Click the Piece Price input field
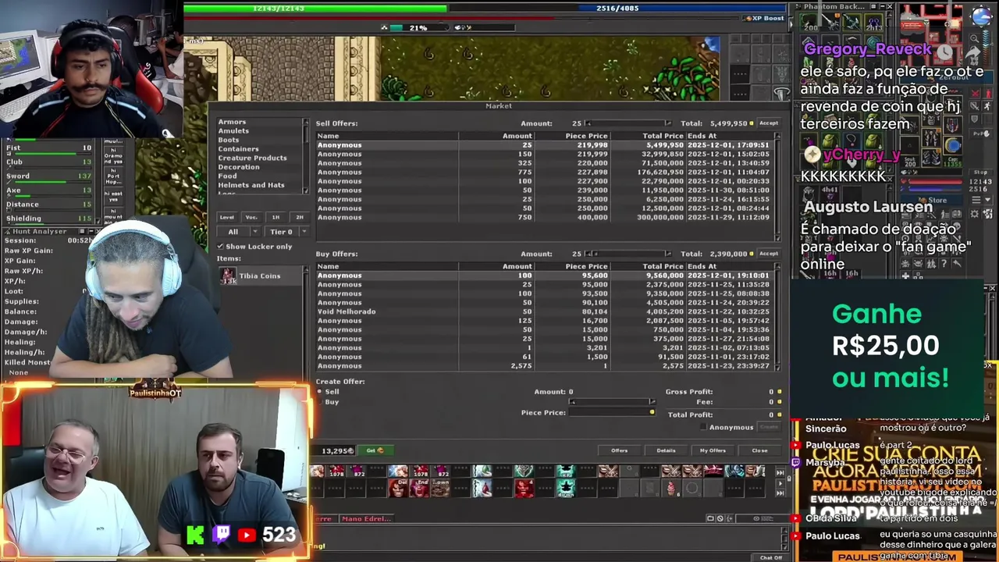Image resolution: width=999 pixels, height=562 pixels. tap(613, 412)
